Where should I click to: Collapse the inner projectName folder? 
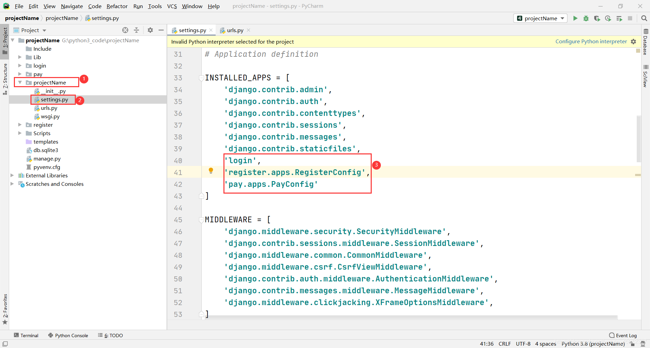(20, 82)
